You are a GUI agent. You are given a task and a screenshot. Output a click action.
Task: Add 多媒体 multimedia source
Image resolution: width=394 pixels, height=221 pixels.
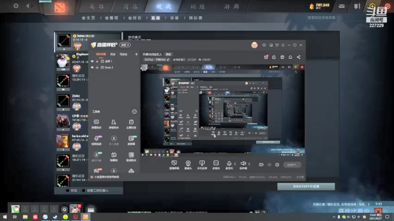(x=216, y=165)
